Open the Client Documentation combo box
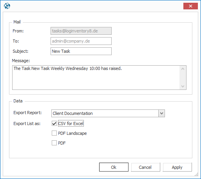 point(108,113)
